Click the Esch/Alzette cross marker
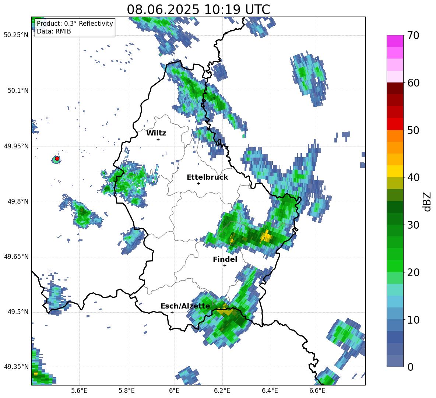Viewport: 436px width, 398px height. click(x=172, y=312)
